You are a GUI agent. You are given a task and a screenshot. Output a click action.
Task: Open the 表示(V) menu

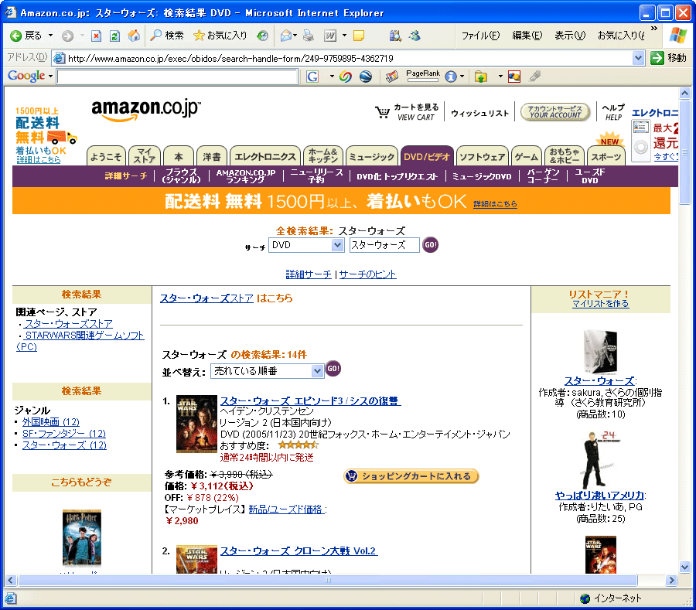coord(570,36)
